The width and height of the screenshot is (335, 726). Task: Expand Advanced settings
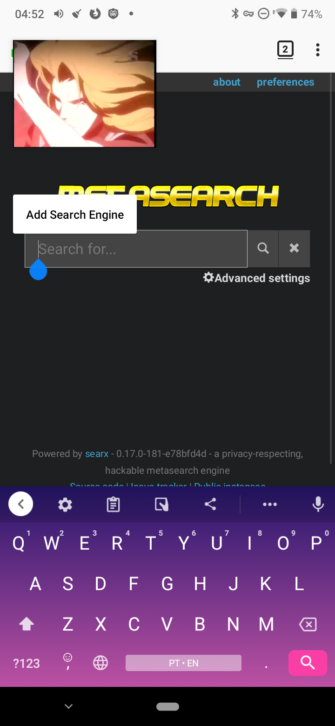256,278
